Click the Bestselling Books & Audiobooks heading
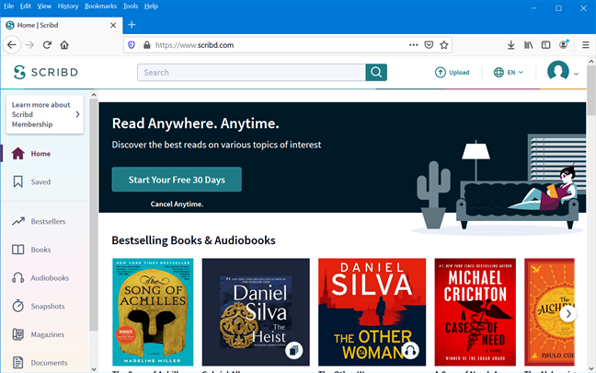Viewport: 596px width, 373px height. click(x=193, y=240)
